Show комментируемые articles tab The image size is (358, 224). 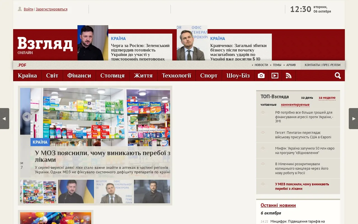(295, 105)
